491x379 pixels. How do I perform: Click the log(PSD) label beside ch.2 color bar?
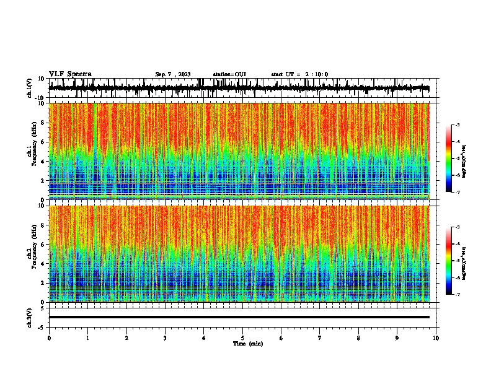pos(464,263)
